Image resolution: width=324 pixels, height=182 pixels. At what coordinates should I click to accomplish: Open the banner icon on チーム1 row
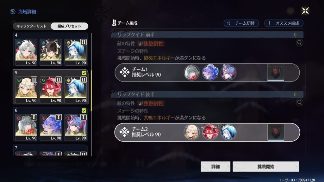click(276, 72)
